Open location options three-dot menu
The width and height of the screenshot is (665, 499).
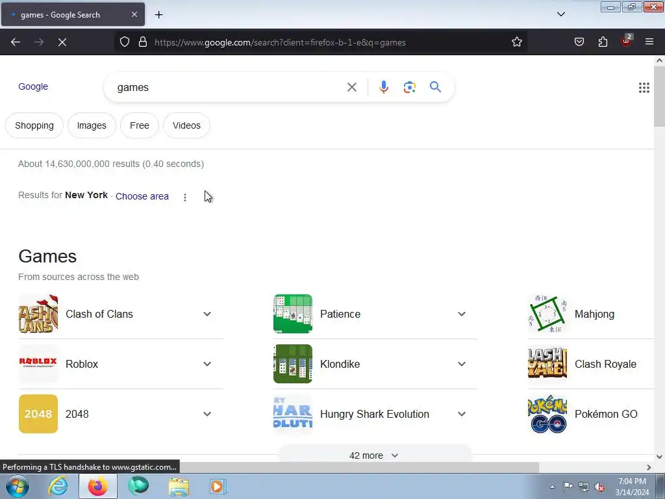point(185,198)
